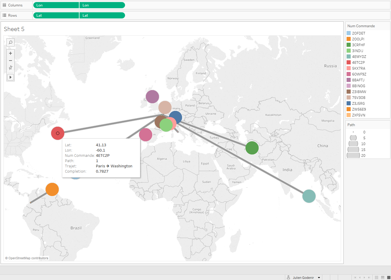
Task: Zoom out with the map minus button
Action: 11,61
